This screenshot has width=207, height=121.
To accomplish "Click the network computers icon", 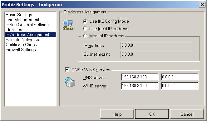I will coord(68,25).
